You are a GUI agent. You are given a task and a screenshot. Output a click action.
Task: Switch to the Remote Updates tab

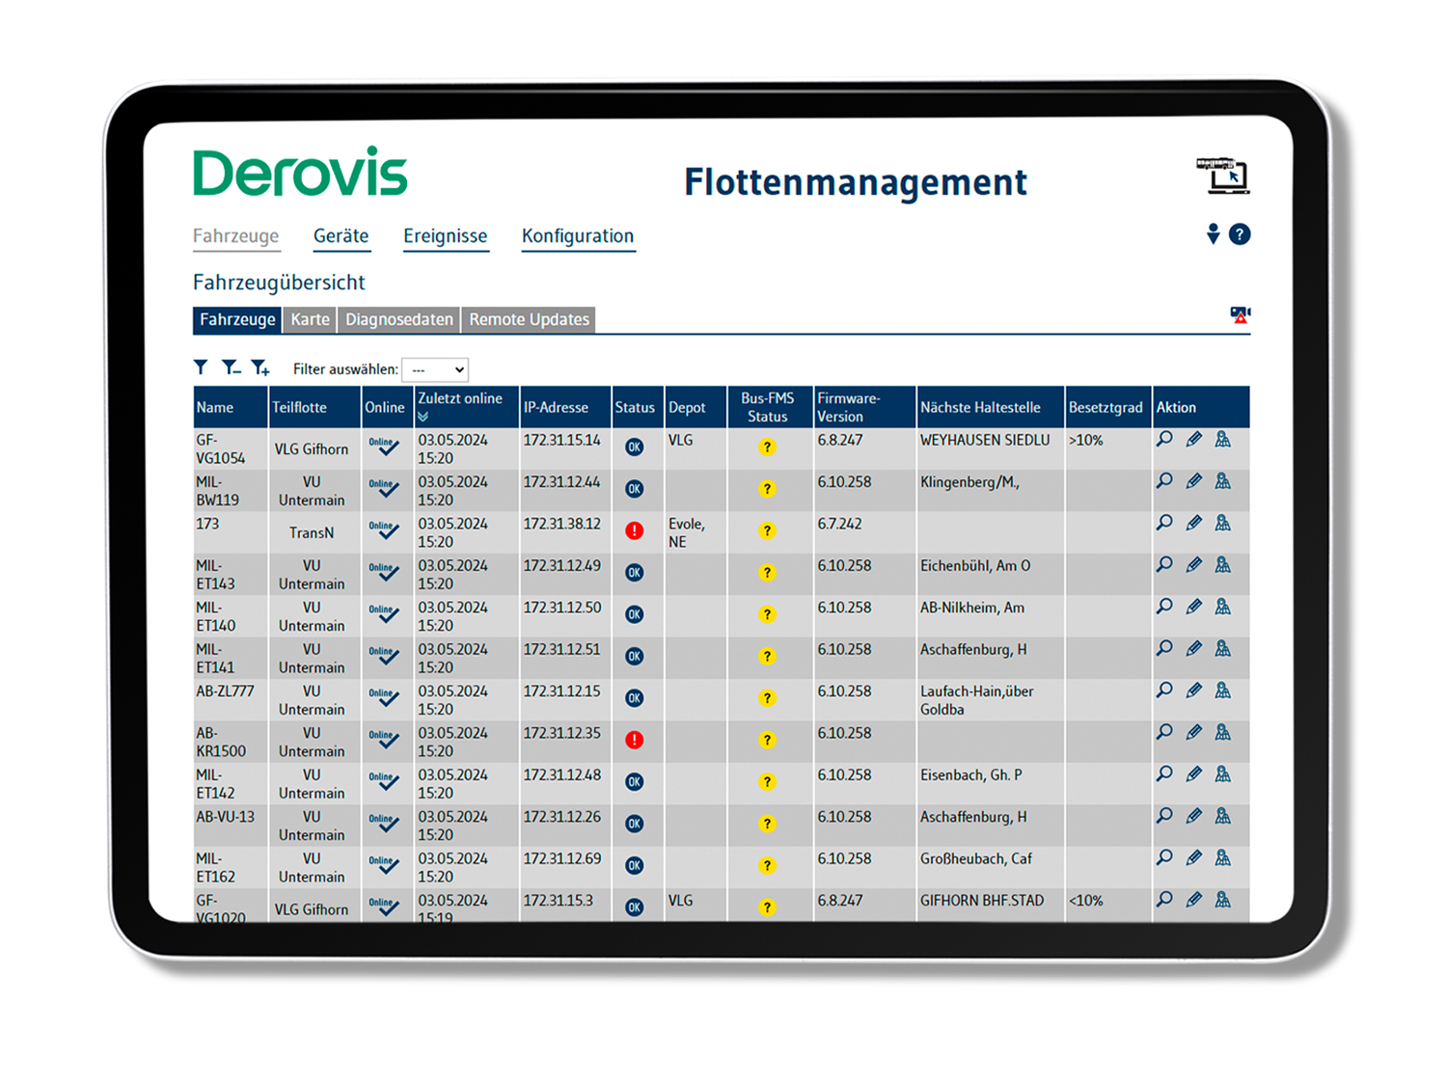[529, 319]
